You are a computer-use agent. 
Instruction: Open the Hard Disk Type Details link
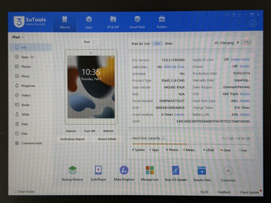click(245, 101)
